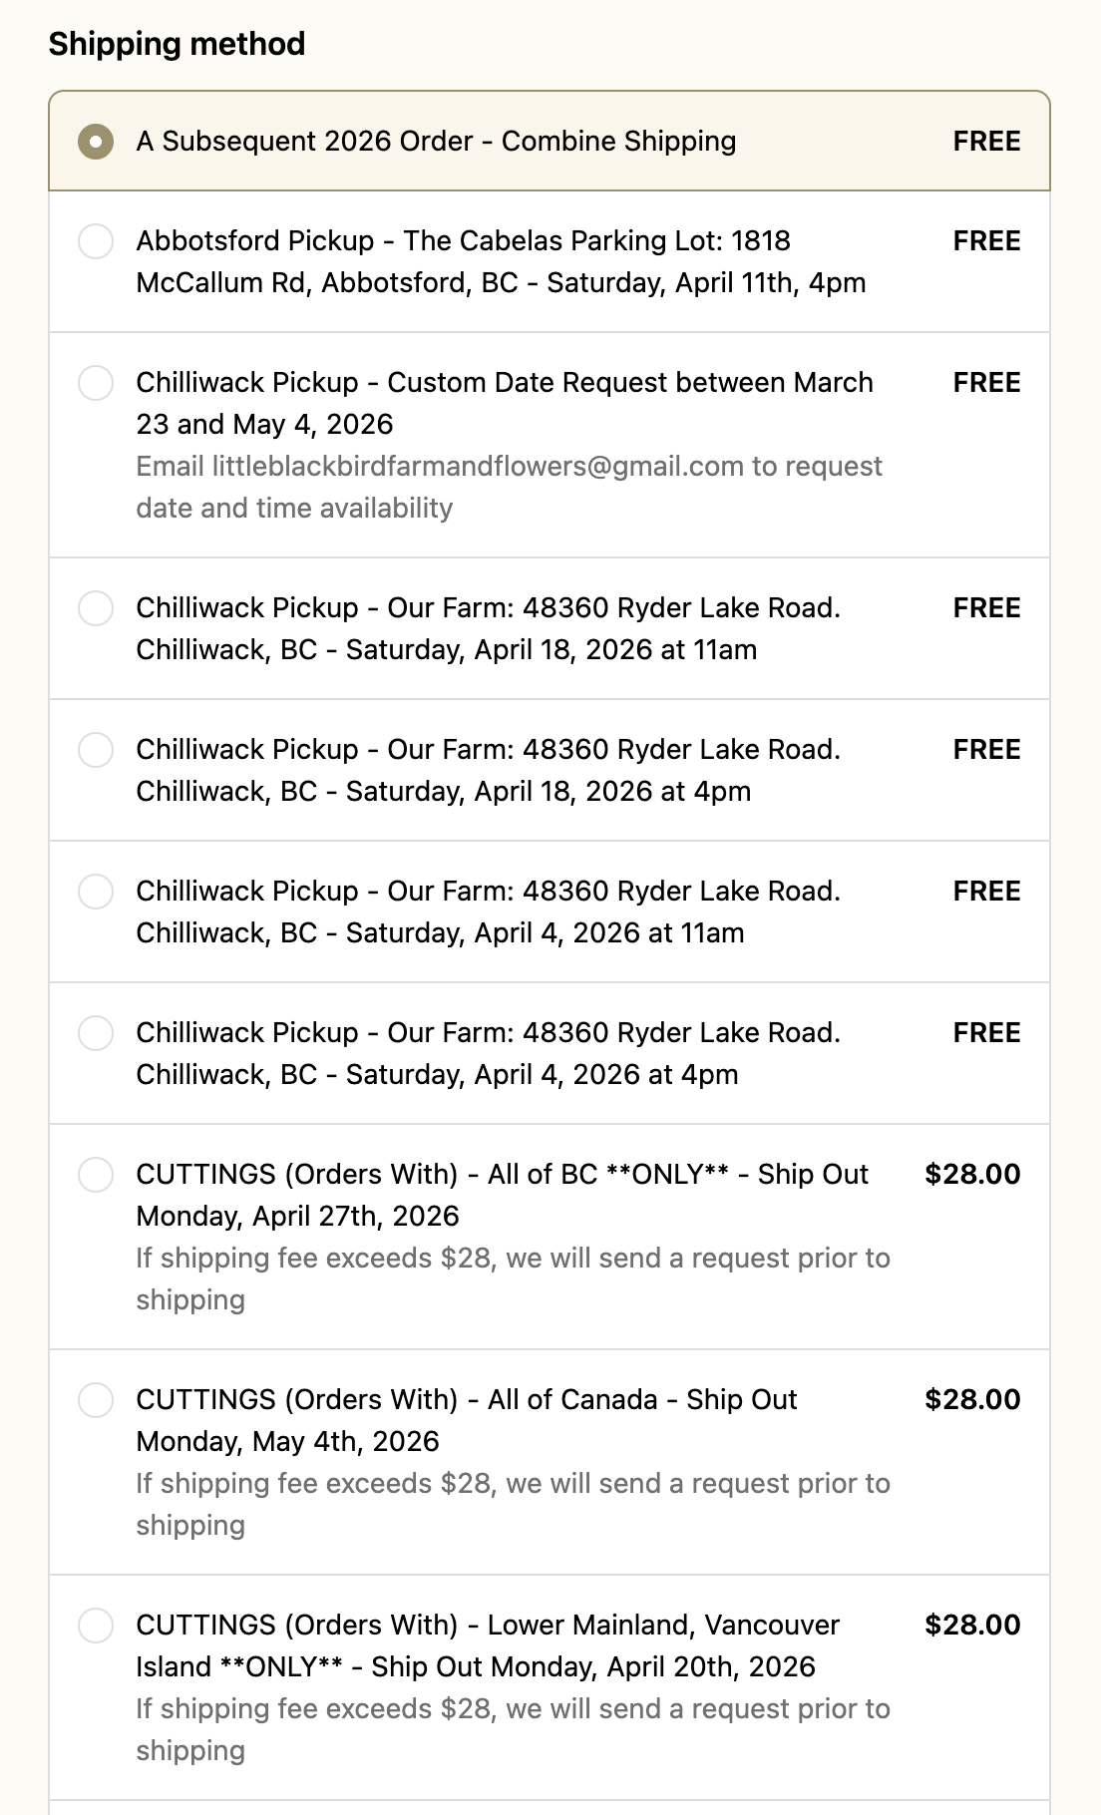Click the $28.00 price for All of BC
The width and height of the screenshot is (1101, 1815).
pos(972,1175)
